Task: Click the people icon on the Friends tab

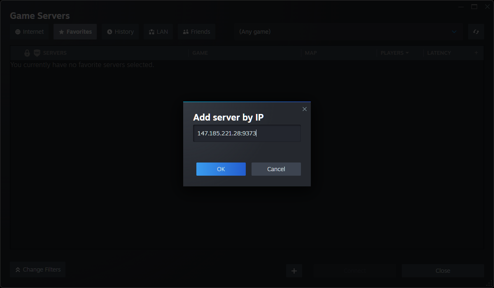Action: tap(185, 31)
